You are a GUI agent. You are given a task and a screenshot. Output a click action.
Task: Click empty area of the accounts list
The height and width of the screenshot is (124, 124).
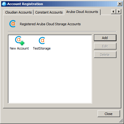50,76
